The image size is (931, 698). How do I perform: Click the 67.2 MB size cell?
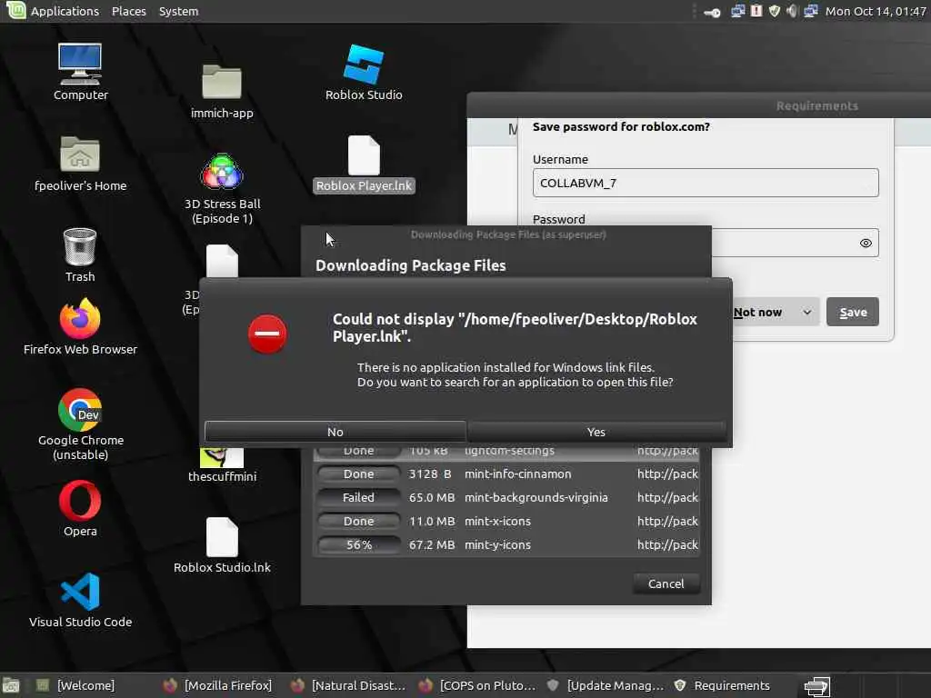click(432, 544)
